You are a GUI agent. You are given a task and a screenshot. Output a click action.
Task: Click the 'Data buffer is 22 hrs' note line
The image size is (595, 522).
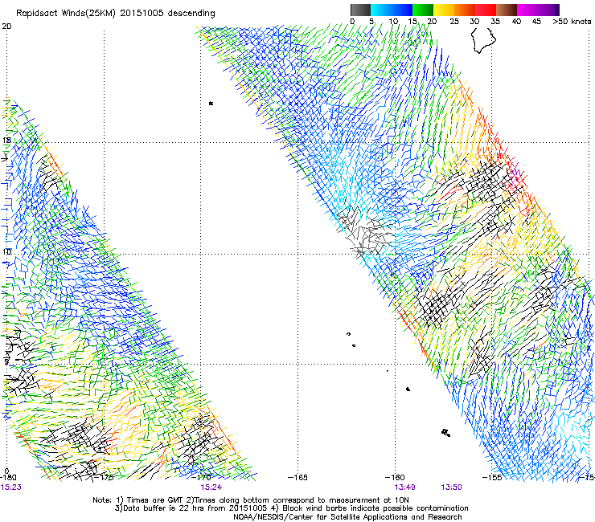click(x=291, y=508)
